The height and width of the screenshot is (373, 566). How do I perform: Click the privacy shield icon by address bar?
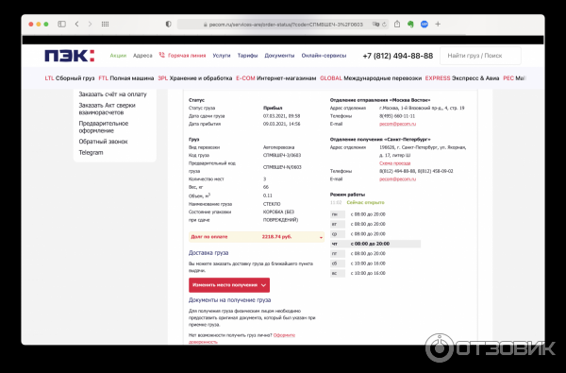tap(168, 25)
